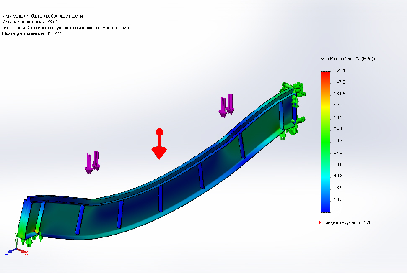The height and width of the screenshot is (273, 407).
Task: Click the legend value 40.3
Action: [x=338, y=176]
